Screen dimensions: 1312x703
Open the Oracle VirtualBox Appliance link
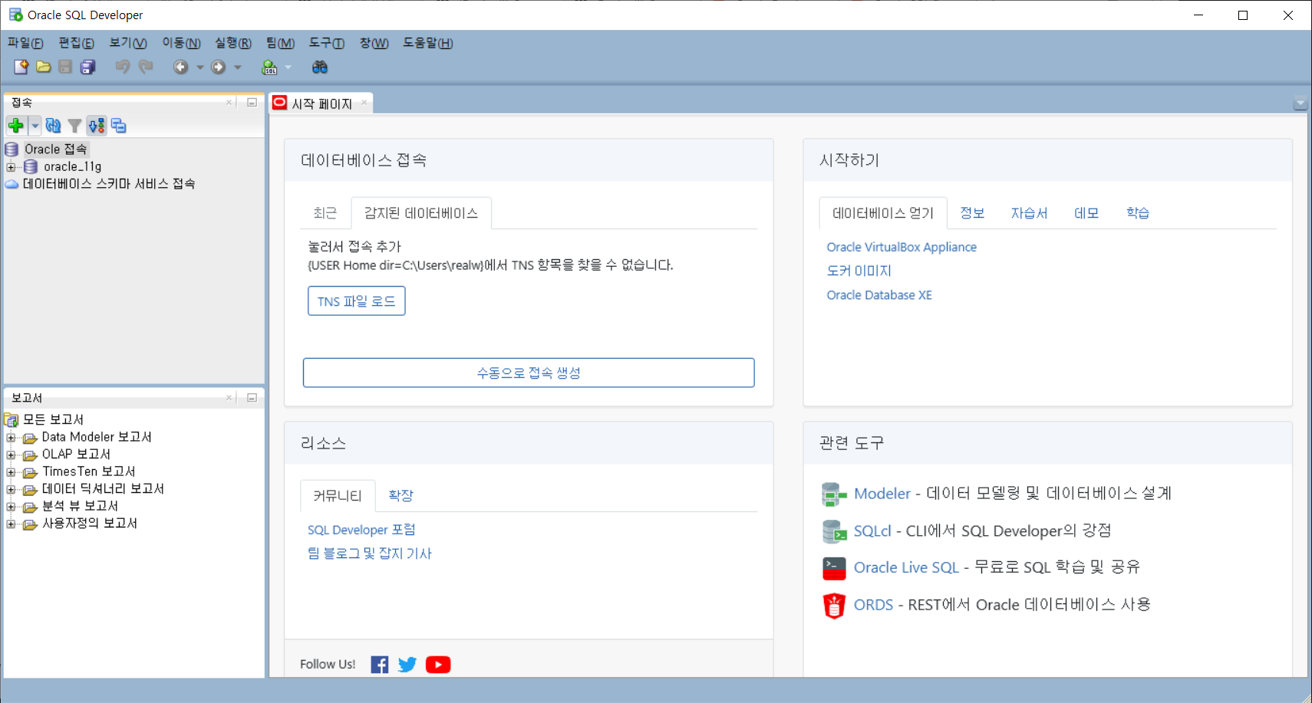pos(902,247)
